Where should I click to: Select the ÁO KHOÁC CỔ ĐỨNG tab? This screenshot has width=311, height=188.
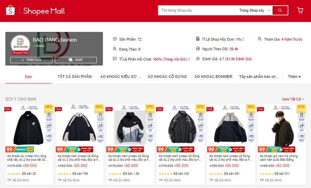(167, 77)
